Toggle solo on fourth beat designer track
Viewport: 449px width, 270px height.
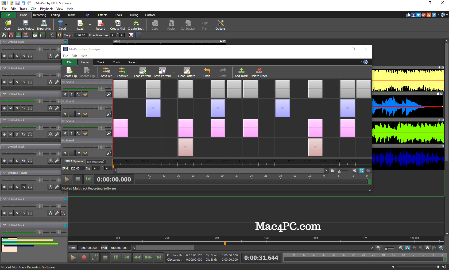[71, 153]
